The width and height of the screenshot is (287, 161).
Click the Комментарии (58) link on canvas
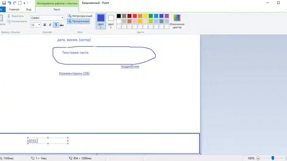point(74,73)
